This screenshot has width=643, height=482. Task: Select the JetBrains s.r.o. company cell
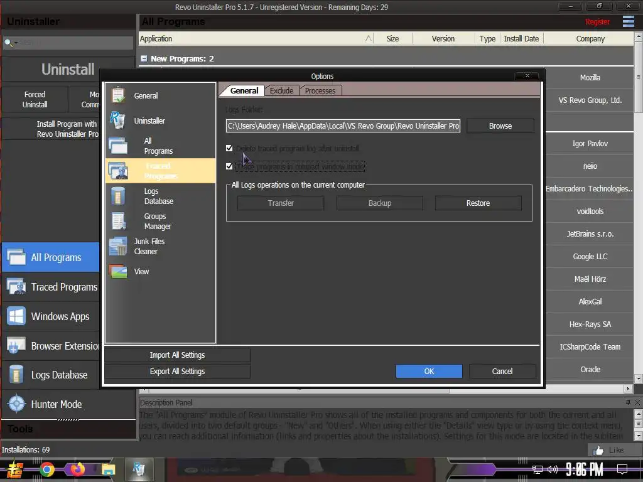pyautogui.click(x=590, y=234)
